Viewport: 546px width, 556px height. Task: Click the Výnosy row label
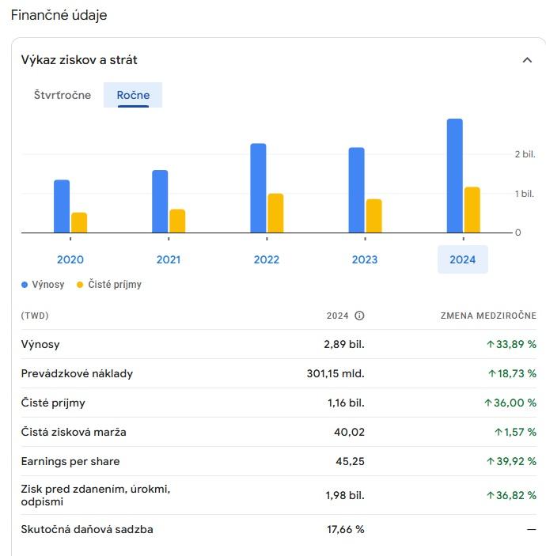40,344
